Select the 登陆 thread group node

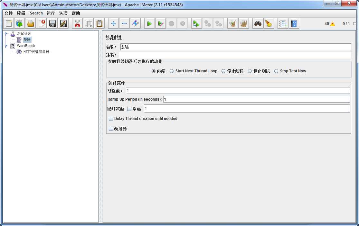coord(27,40)
